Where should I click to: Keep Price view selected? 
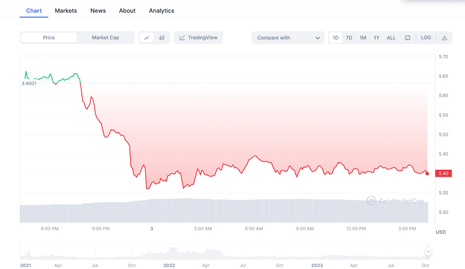point(49,38)
